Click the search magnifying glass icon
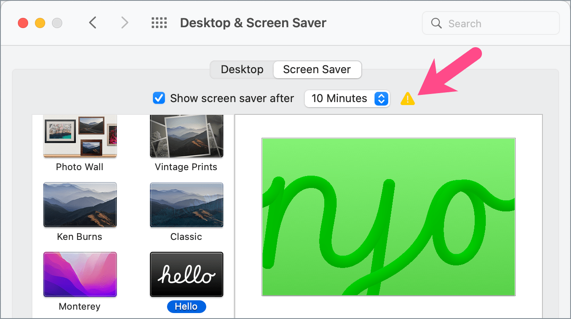This screenshot has height=319, width=571. (x=436, y=23)
